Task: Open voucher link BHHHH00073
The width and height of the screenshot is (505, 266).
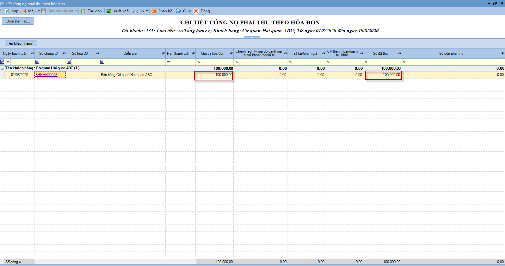Action: [46, 75]
